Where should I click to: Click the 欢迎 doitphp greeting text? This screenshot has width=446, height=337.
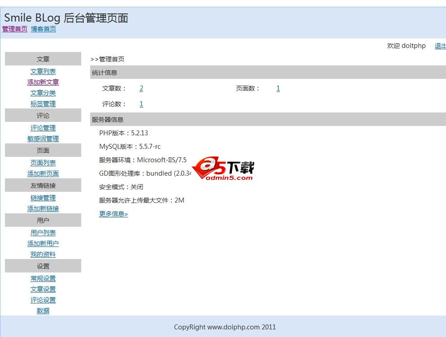pos(406,46)
